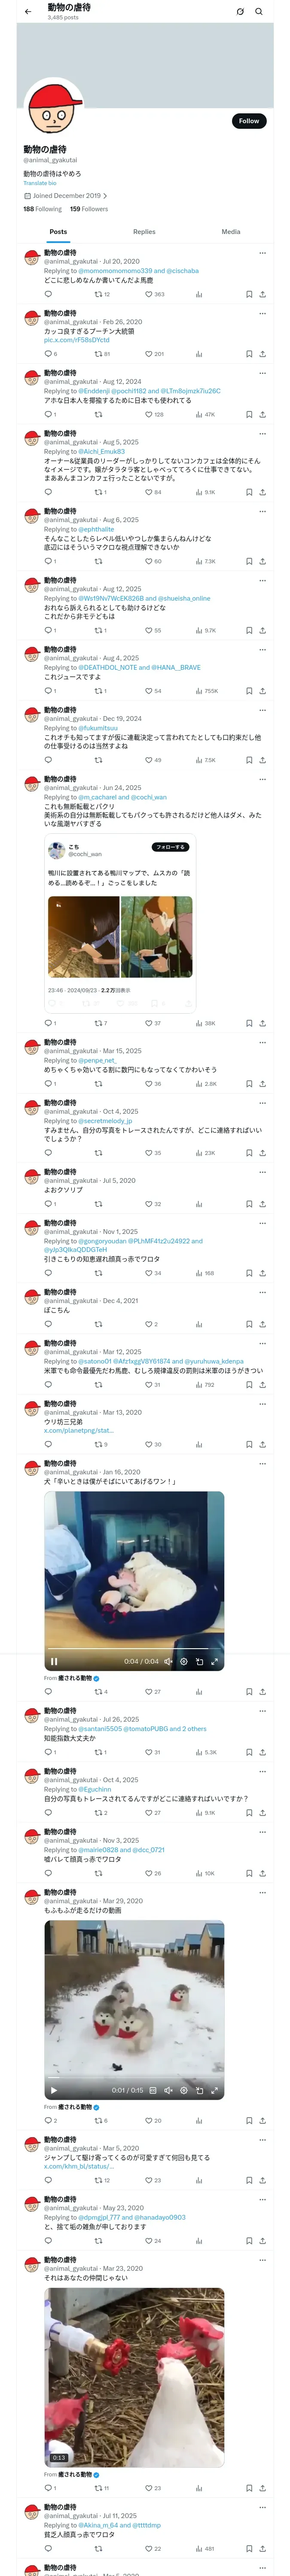Open the Translate bio link
The image size is (290, 2576).
pos(40,183)
